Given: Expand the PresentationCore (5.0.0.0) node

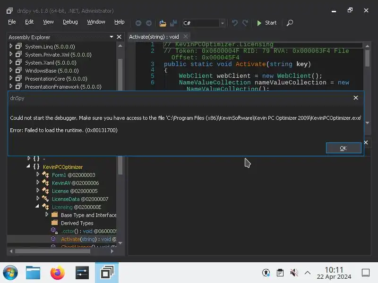Looking at the screenshot, I should (x=11, y=78).
